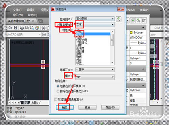This screenshot has height=125, width=169.
Task: Open Plot Preview from the toolbar
Action: click(x=27, y=28)
